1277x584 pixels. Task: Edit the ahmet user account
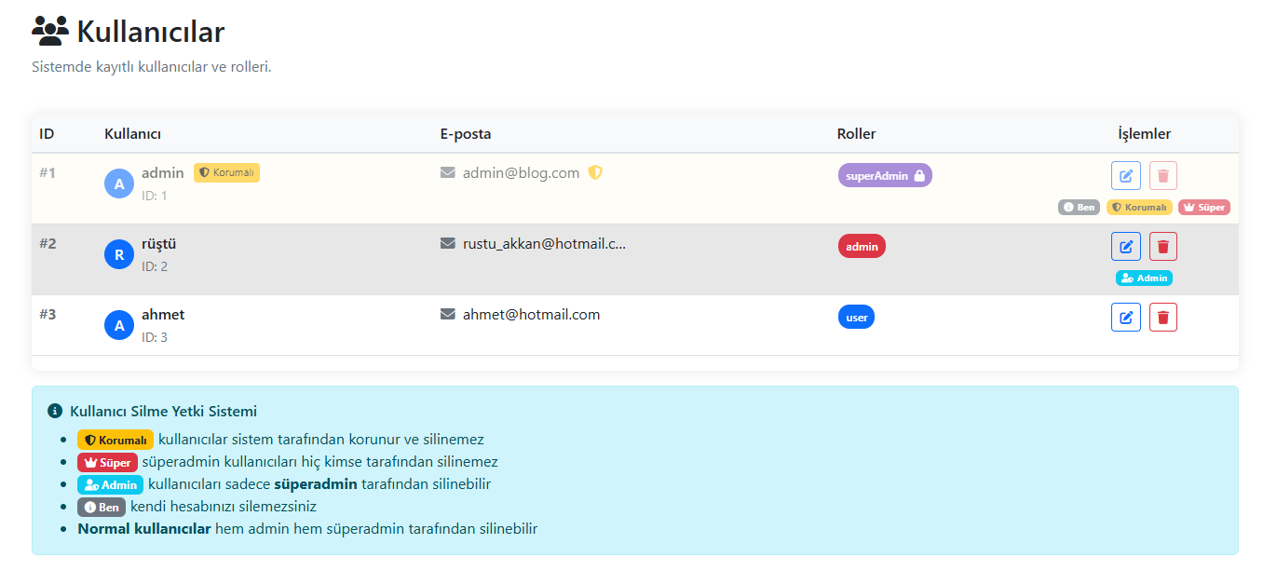coord(1125,318)
